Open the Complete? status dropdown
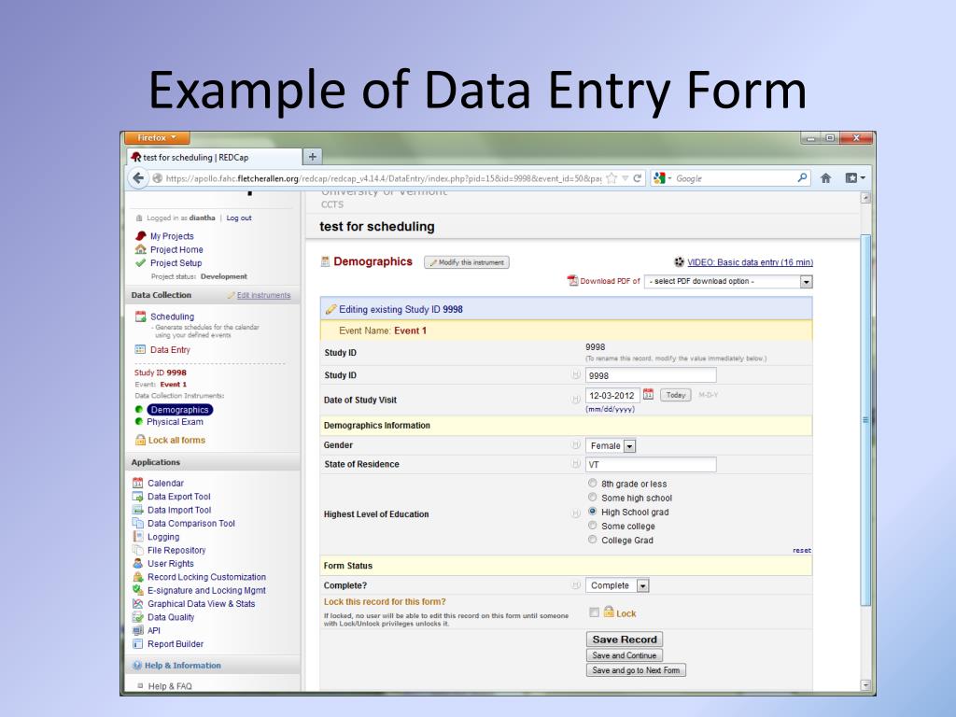Screen dimensions: 956x717 [618, 585]
